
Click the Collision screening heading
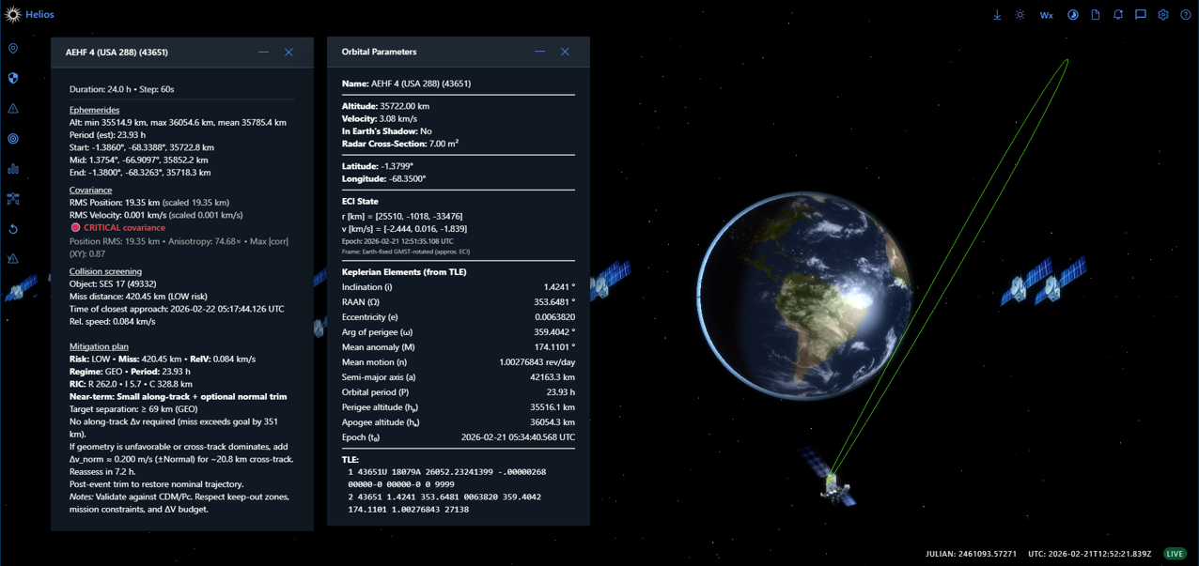point(105,271)
